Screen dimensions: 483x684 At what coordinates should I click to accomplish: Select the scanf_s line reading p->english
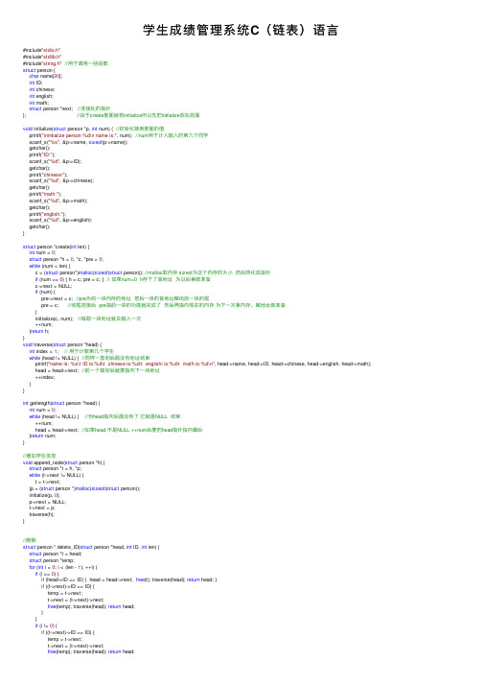click(x=60, y=221)
